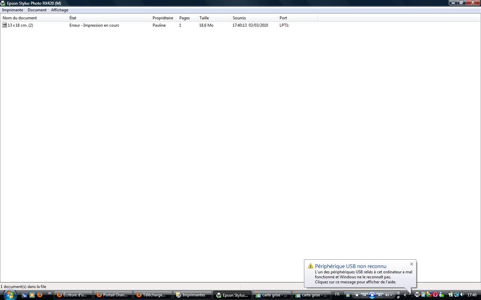Screen dimensions: 481x300
Task: Sort by Port column header
Action: [297, 18]
